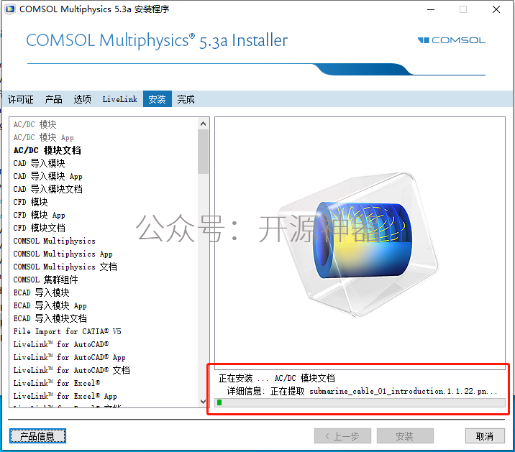The image size is (515, 452).
Task: Select 'CFD 模块文档' entry
Action: click(39, 228)
